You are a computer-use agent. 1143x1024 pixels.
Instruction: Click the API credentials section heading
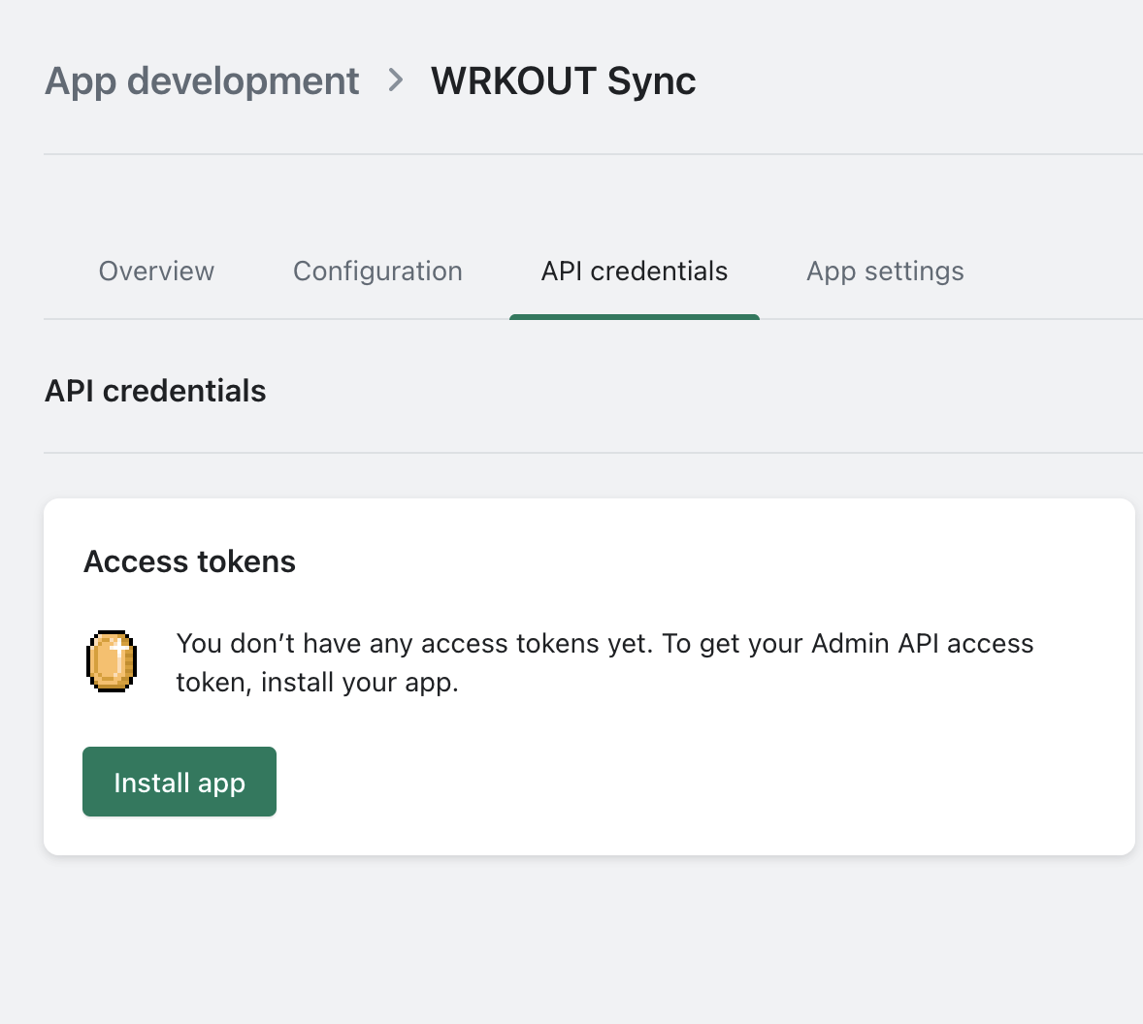click(x=155, y=391)
